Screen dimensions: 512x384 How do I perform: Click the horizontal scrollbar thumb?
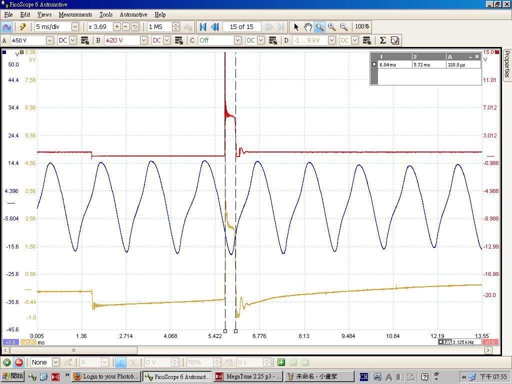[73, 350]
